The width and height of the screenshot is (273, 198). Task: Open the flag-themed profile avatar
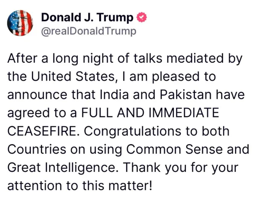tap(20, 23)
